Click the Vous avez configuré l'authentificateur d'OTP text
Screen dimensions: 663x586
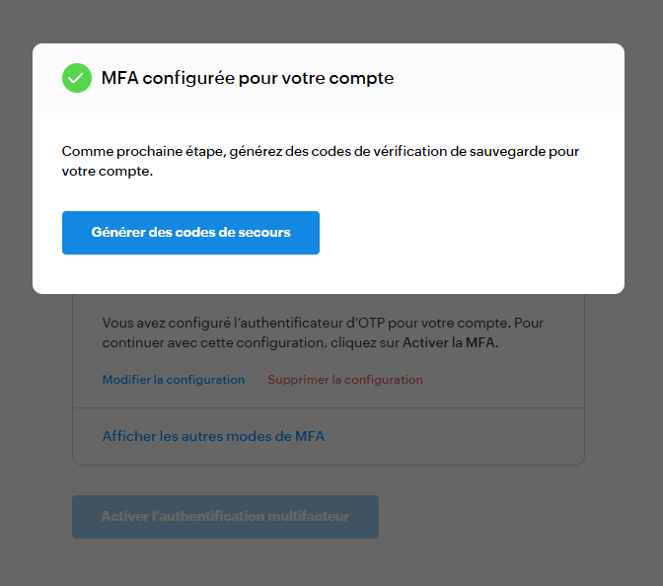click(323, 332)
